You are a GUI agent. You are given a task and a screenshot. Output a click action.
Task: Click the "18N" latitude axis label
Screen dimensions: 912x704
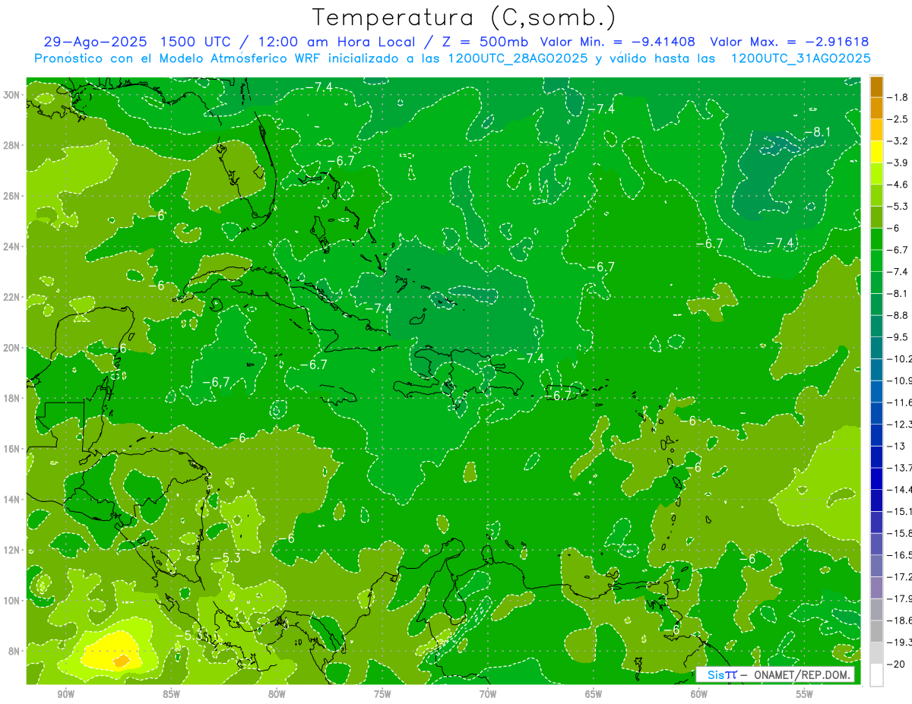point(11,398)
